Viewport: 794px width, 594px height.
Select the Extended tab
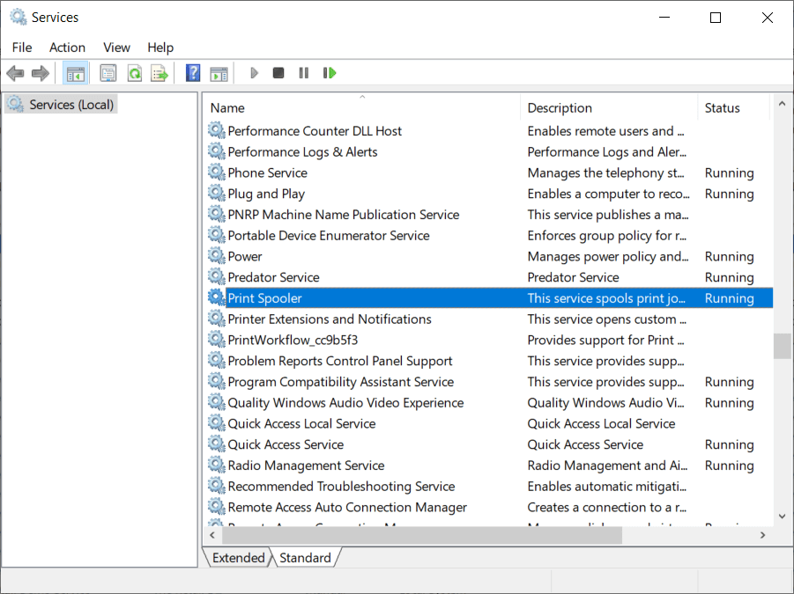tap(237, 557)
